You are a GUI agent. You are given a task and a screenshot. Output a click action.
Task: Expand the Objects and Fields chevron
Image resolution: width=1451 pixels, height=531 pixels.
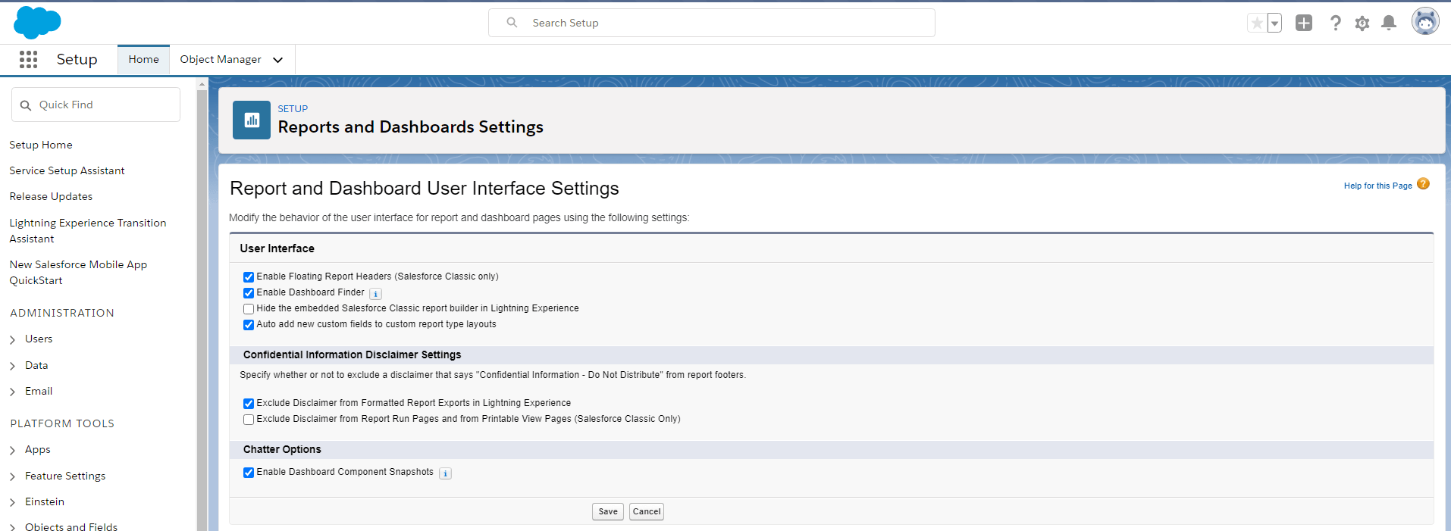[x=13, y=527]
